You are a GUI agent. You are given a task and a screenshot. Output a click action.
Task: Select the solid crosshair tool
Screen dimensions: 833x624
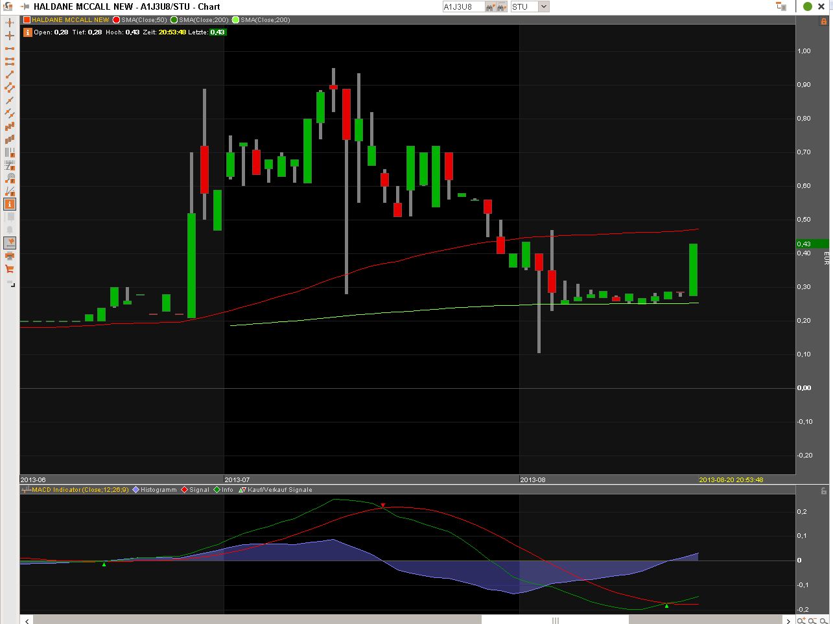10,36
